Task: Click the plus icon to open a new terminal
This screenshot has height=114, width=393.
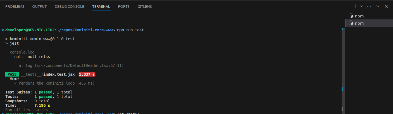Action: pos(356,6)
